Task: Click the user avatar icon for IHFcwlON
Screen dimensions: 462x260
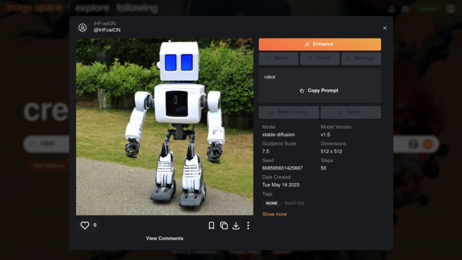Action: click(83, 27)
